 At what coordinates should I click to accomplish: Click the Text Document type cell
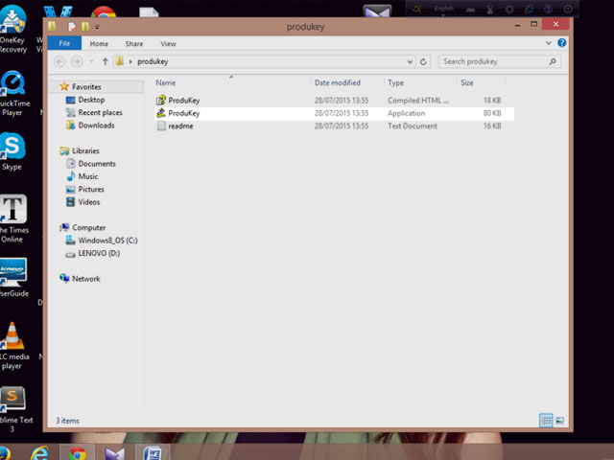[413, 126]
